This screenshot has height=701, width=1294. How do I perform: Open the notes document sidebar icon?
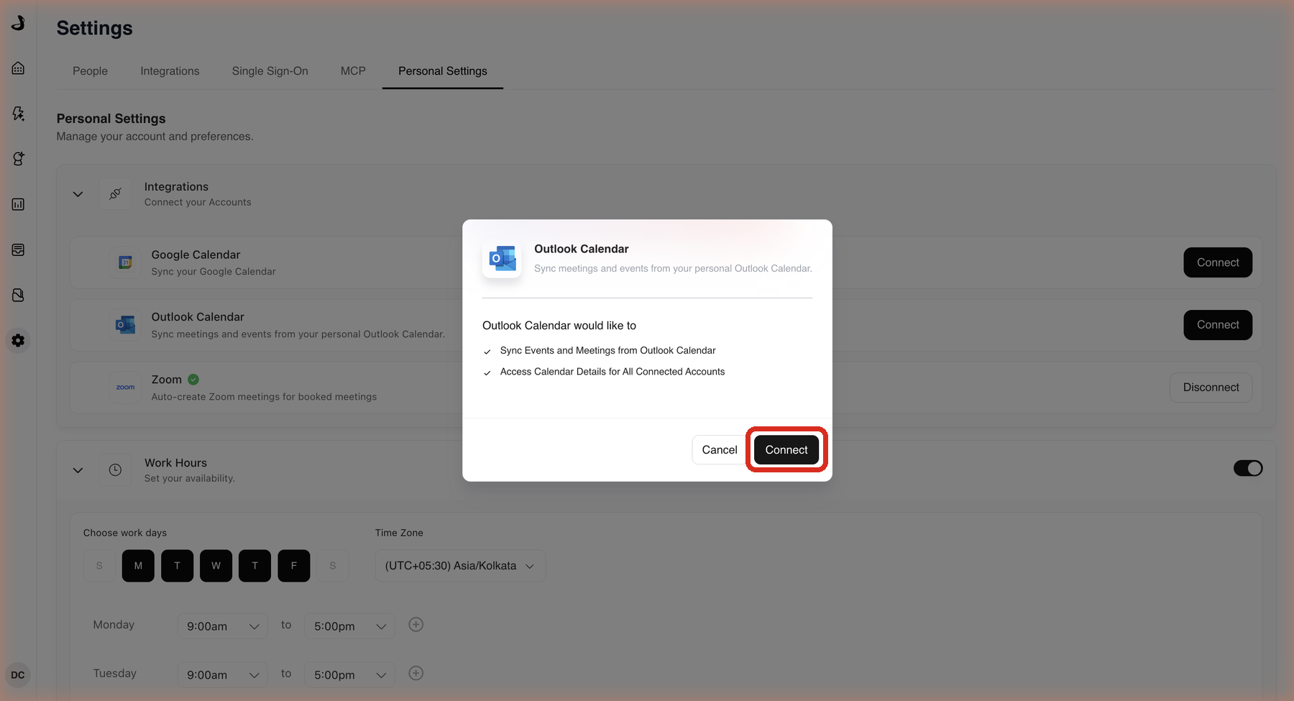18,295
